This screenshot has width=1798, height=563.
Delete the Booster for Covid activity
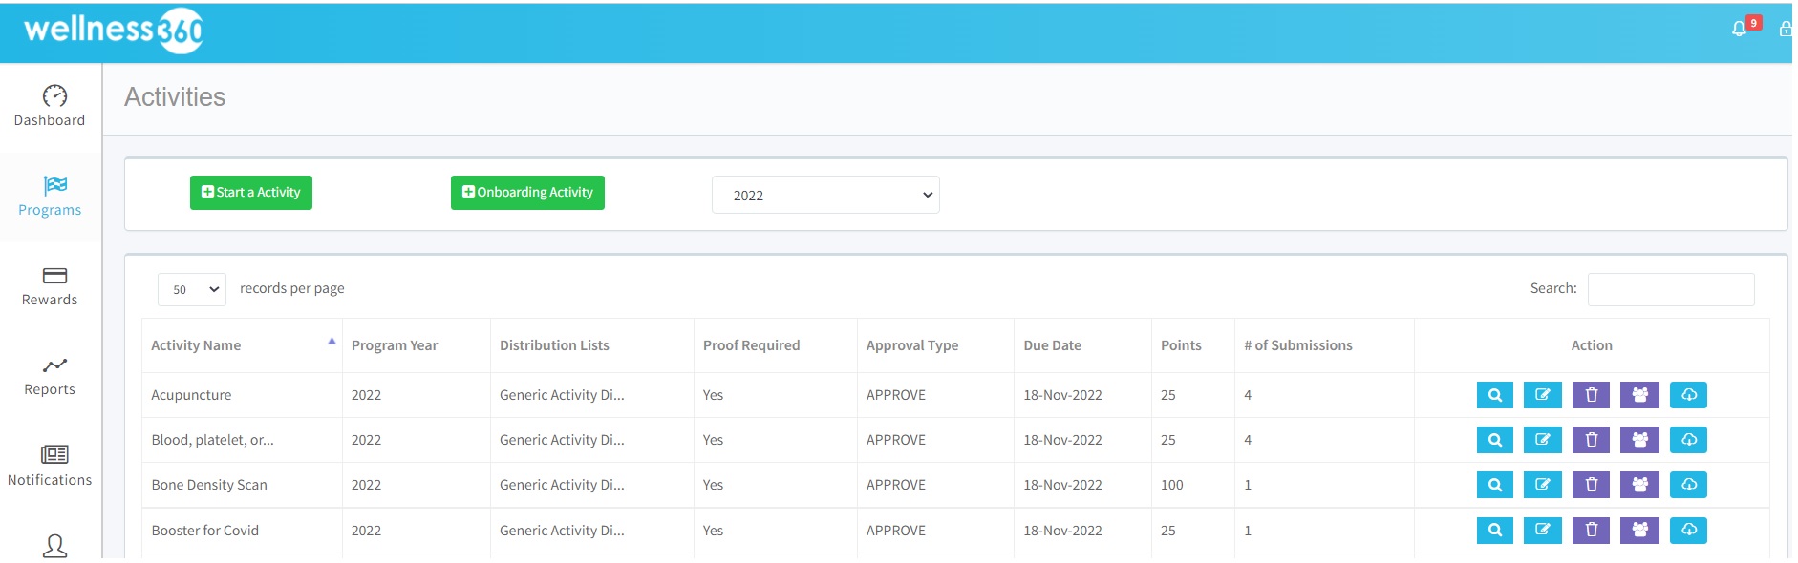pos(1592,531)
